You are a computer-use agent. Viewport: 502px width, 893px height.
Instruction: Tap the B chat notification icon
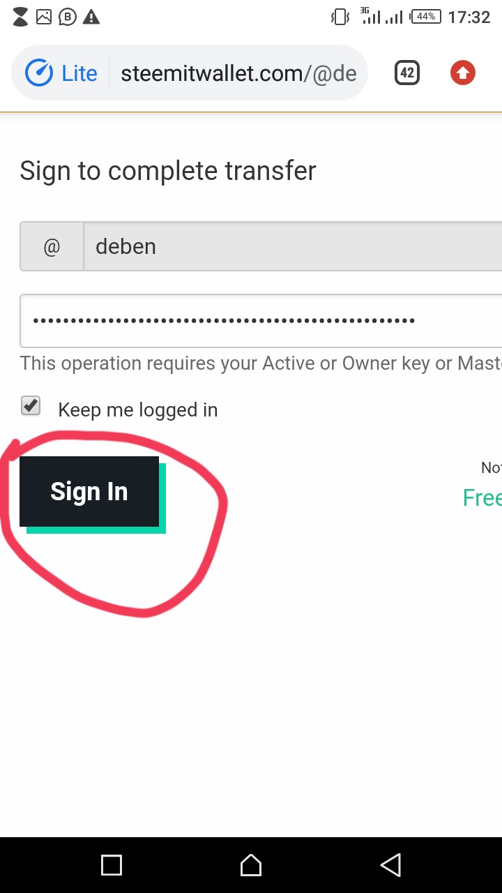[67, 17]
